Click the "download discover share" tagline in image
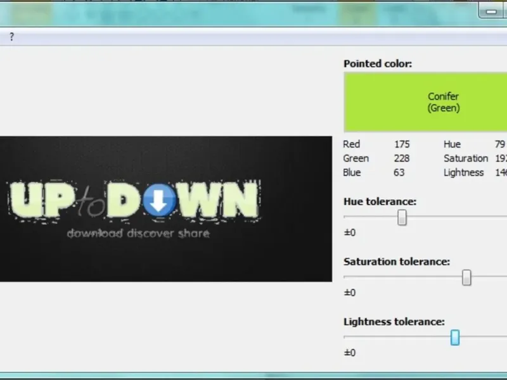The image size is (507, 380). pyautogui.click(x=138, y=233)
